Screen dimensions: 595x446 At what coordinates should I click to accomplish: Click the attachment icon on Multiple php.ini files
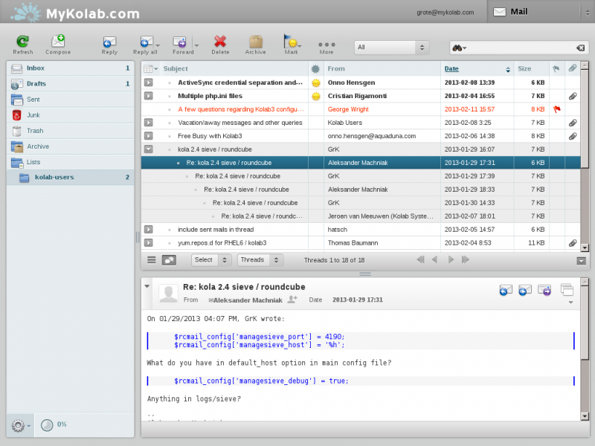(x=573, y=96)
